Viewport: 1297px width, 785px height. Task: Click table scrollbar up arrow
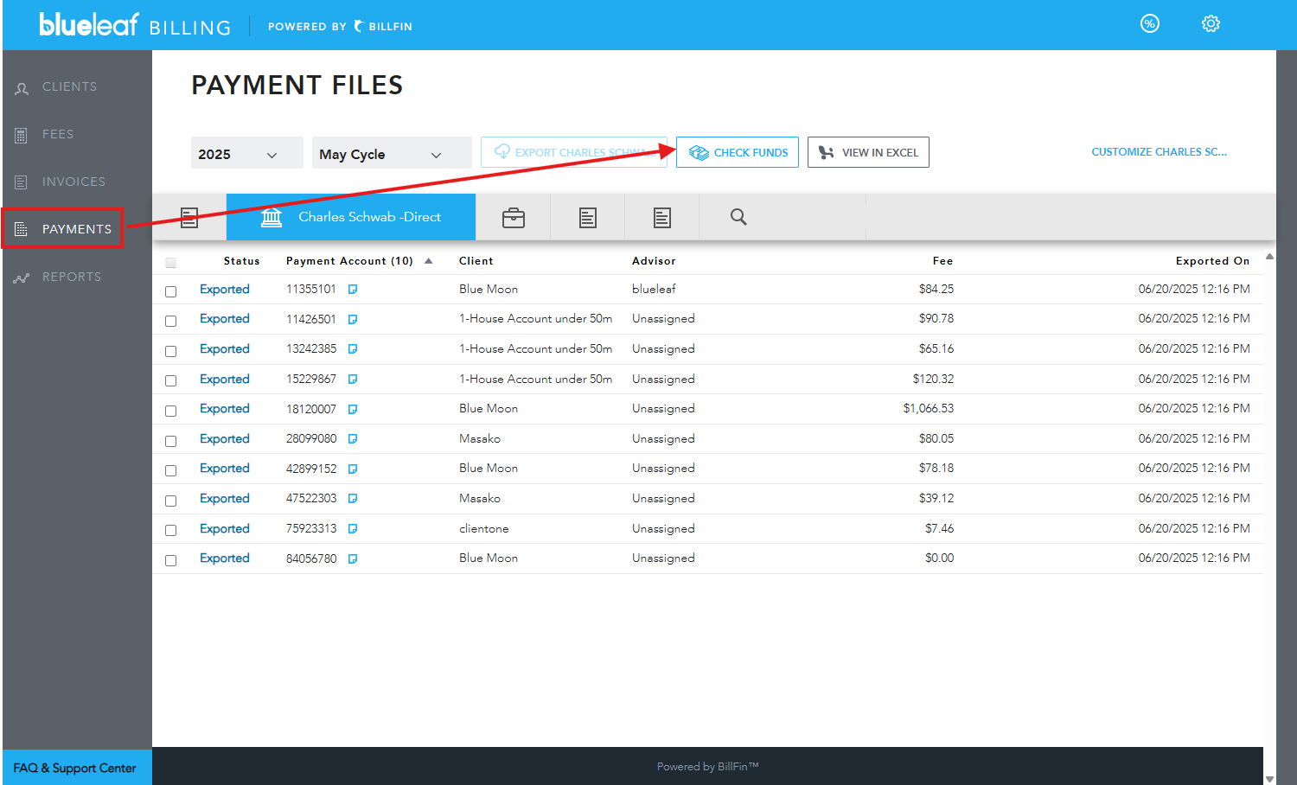point(1269,257)
